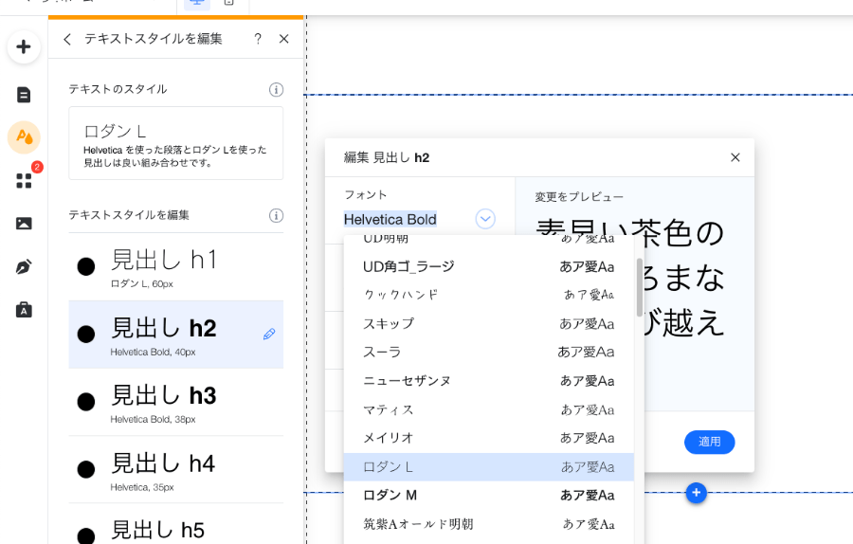The width and height of the screenshot is (853, 544).
Task: Click blue plus add-section button on canvas
Action: 697,493
